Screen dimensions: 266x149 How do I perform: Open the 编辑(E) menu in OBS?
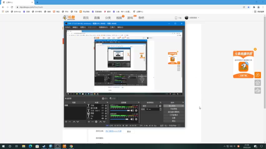(x=75, y=27)
